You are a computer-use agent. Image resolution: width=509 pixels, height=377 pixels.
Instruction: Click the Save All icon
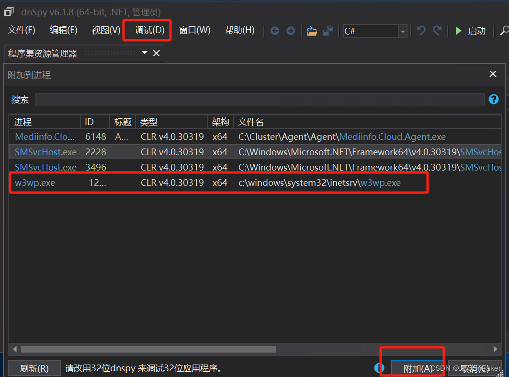(x=328, y=31)
